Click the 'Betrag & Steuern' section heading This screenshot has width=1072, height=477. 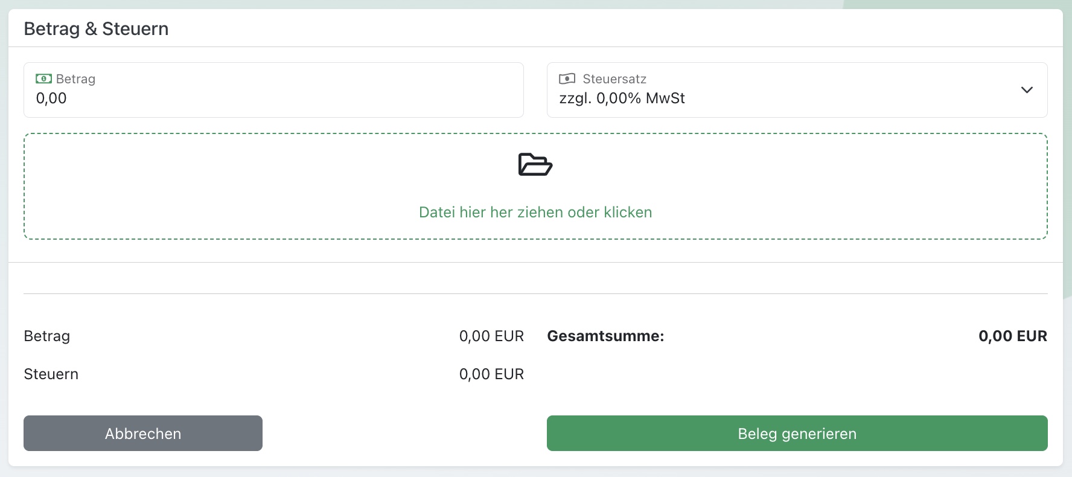click(x=96, y=29)
